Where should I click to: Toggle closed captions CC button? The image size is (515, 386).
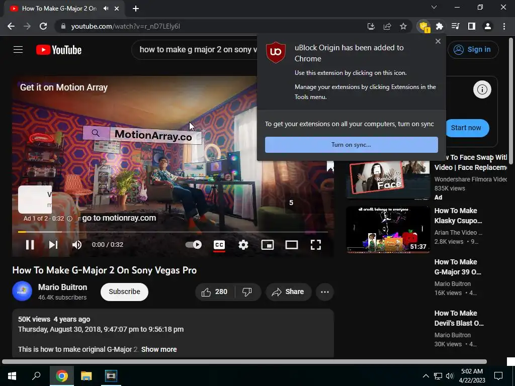(219, 245)
